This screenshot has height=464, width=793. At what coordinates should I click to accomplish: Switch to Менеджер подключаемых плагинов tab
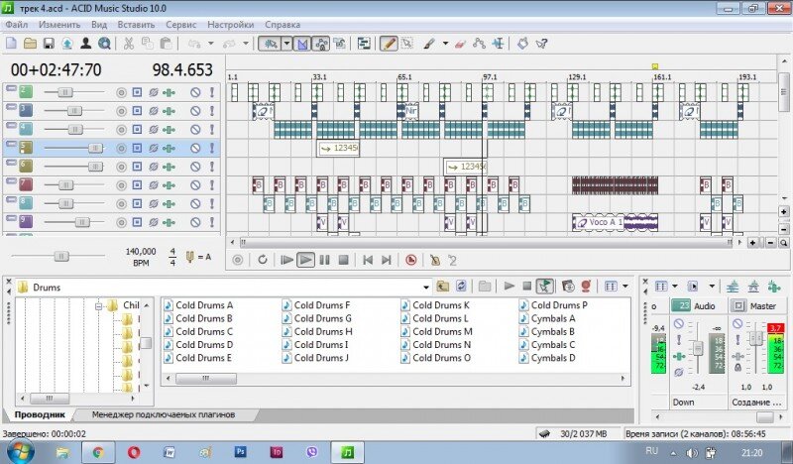coord(164,414)
